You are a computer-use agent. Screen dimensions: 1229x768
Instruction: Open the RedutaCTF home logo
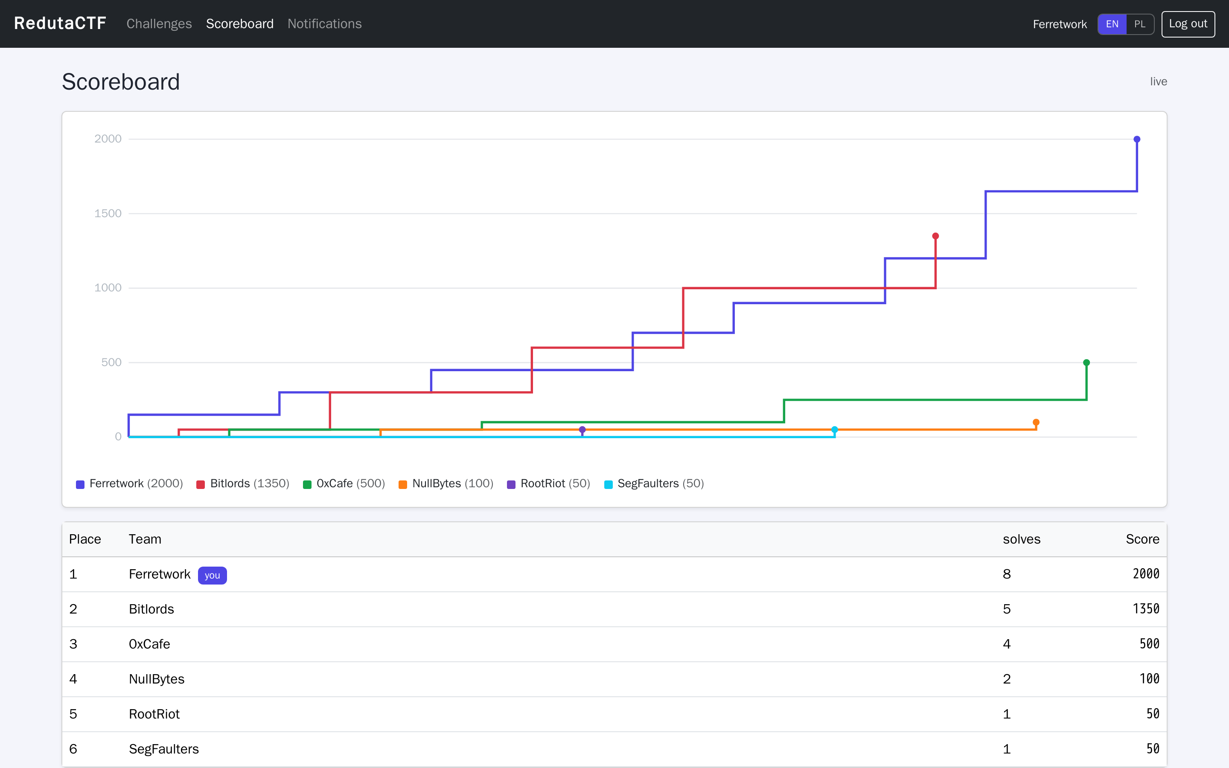point(60,23)
